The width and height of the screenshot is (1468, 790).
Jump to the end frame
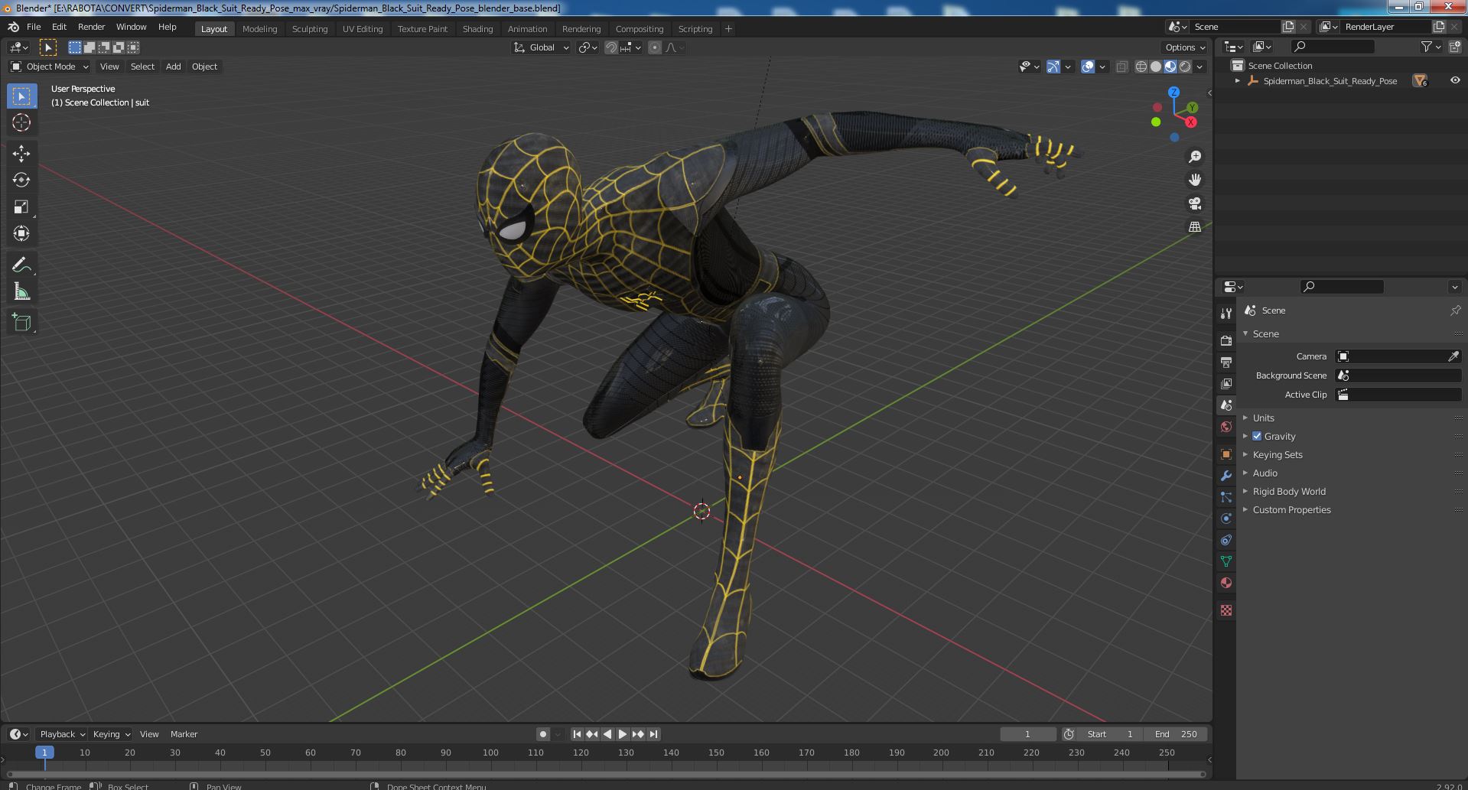pyautogui.click(x=653, y=734)
